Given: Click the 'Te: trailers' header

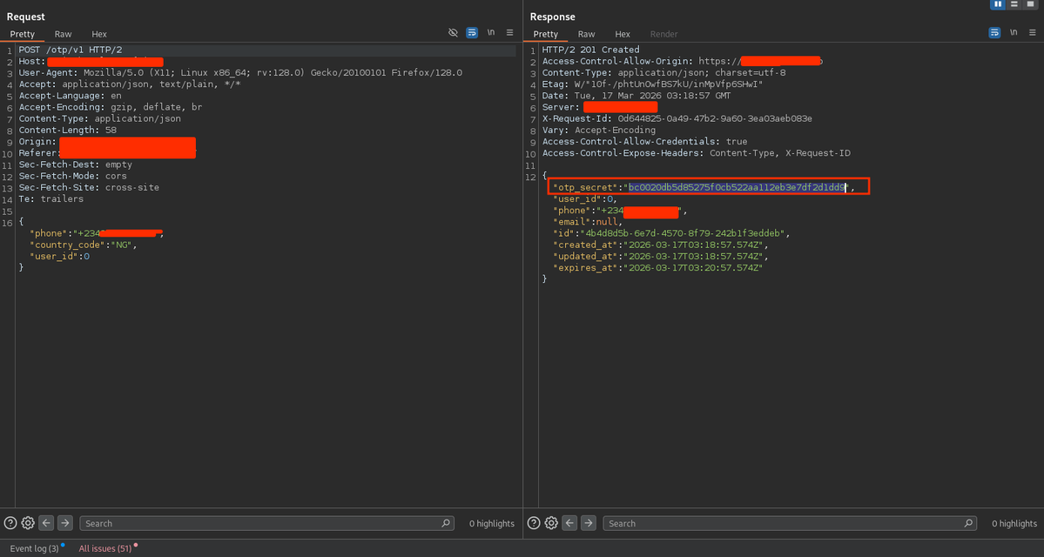Looking at the screenshot, I should [51, 199].
